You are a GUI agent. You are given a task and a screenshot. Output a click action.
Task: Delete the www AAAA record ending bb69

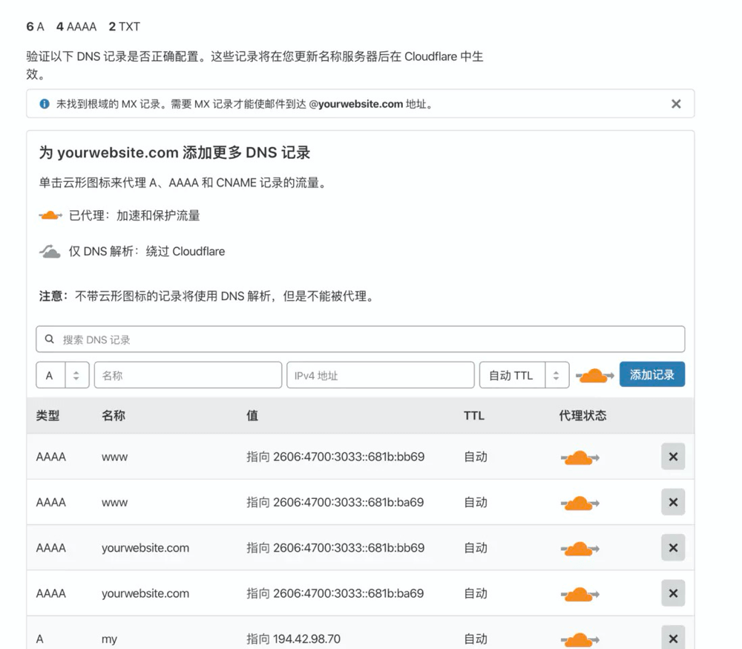[673, 457]
